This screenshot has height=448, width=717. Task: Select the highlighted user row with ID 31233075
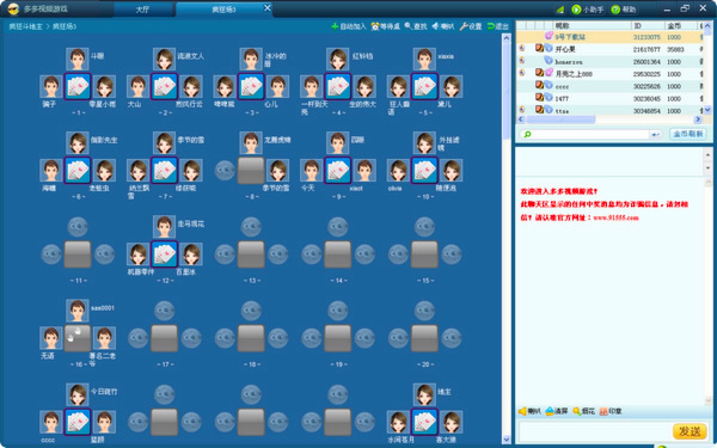[609, 36]
